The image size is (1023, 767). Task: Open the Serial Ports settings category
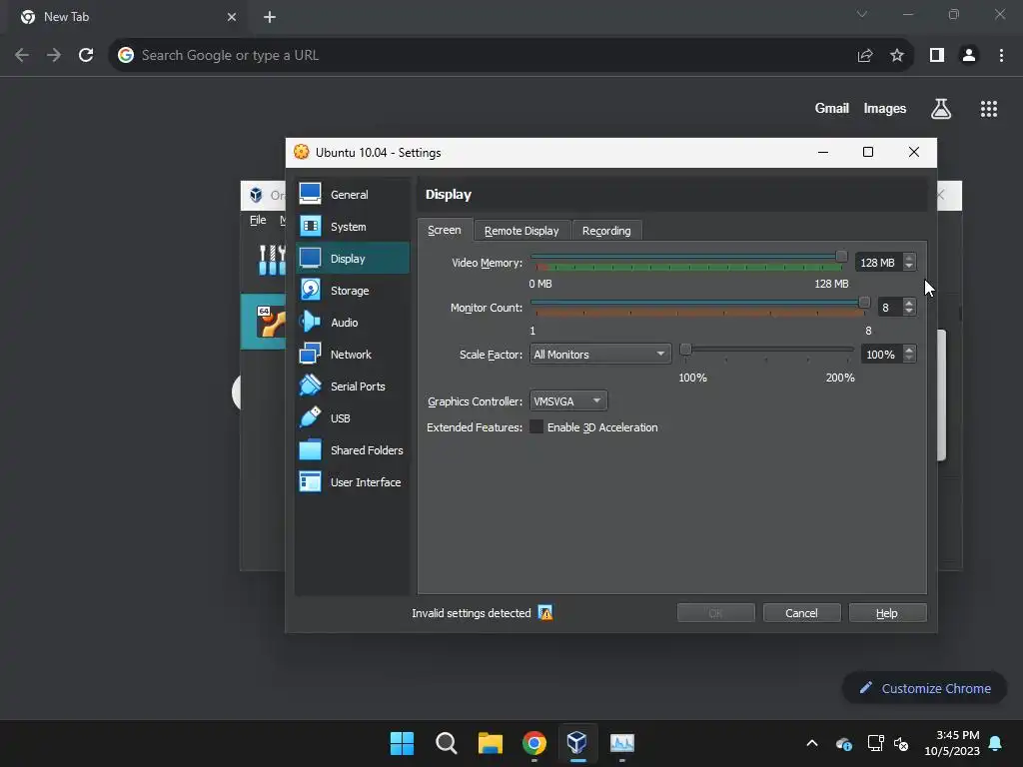(352, 386)
